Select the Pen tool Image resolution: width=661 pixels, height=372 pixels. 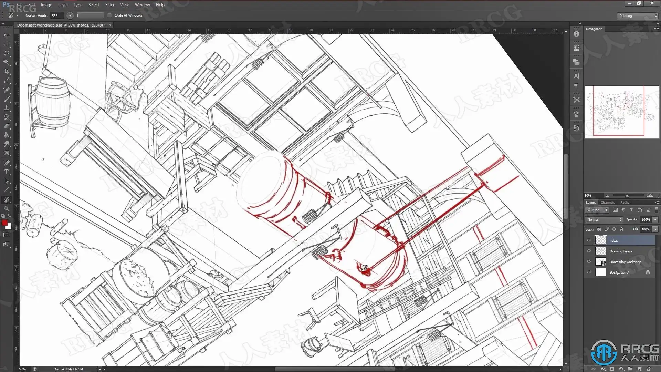tap(7, 163)
